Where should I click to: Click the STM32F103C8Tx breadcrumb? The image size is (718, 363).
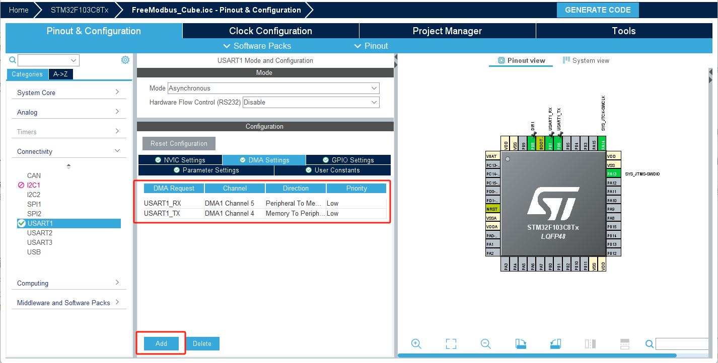[80, 10]
